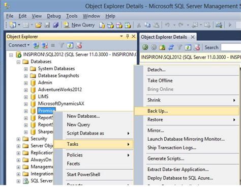Expand the LIMS database node
Screen dimensions: 241x187
[x=26, y=97]
